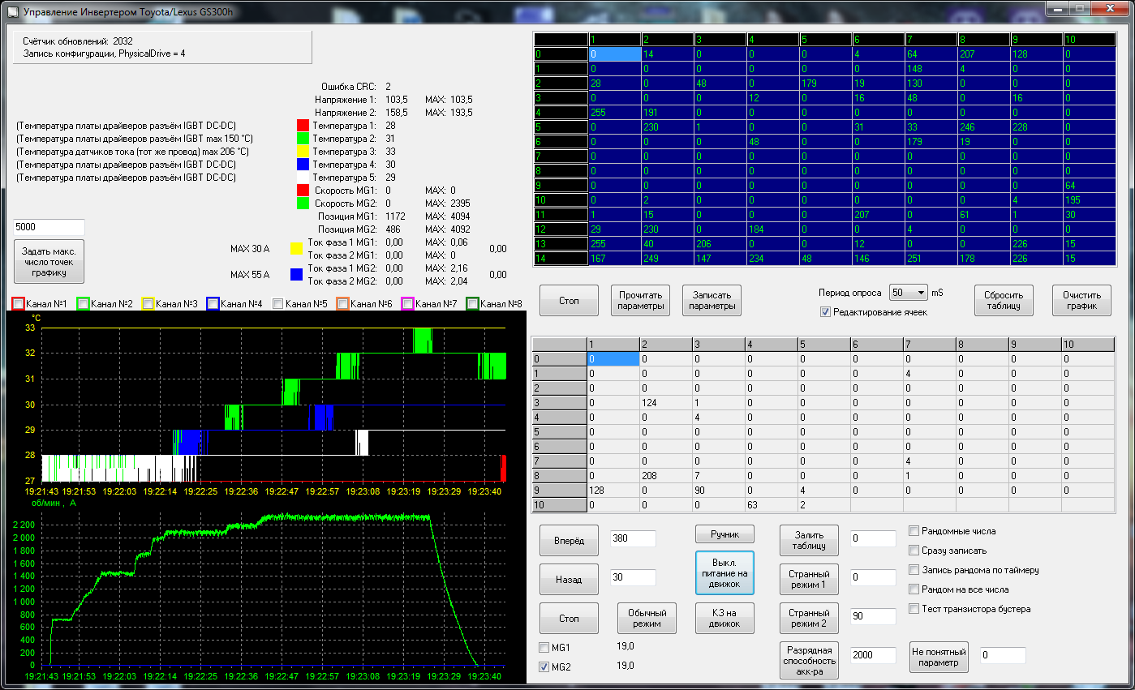1135x690 pixels.
Task: Untick the MG2 checkbox
Action: 544,667
